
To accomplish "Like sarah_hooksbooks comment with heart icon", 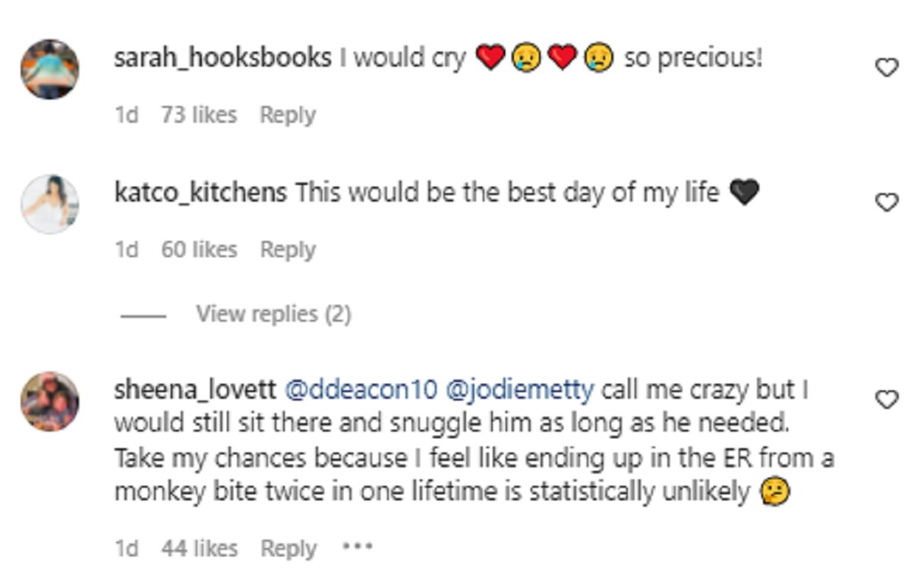I will [886, 68].
